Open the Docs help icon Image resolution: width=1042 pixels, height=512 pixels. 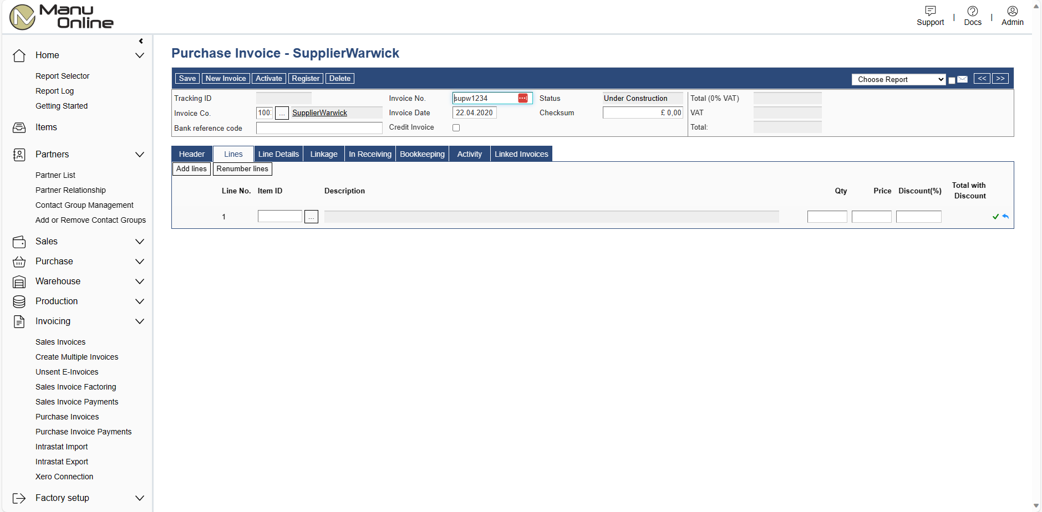pos(972,11)
